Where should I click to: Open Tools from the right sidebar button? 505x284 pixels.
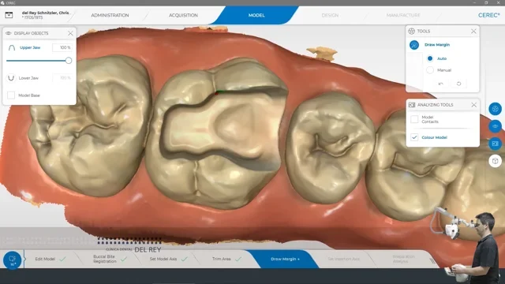pos(495,109)
